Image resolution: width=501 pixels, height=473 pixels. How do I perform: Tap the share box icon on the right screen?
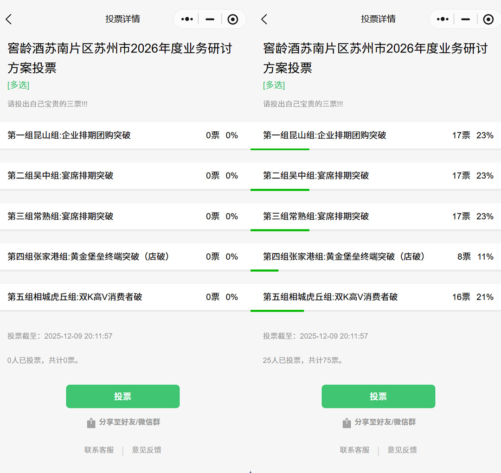click(x=347, y=422)
